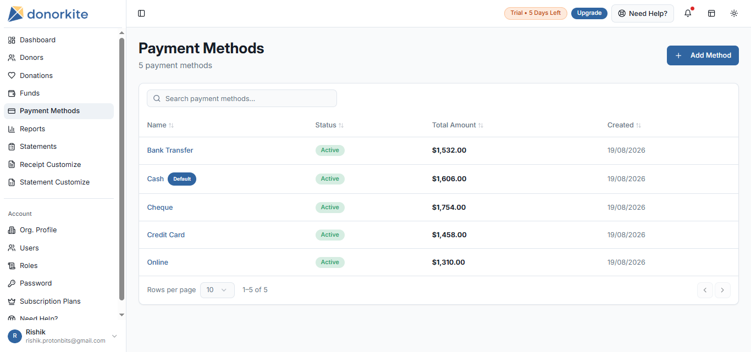This screenshot has width=751, height=352.
Task: Open the Bank Transfer payment method
Action: (x=170, y=150)
